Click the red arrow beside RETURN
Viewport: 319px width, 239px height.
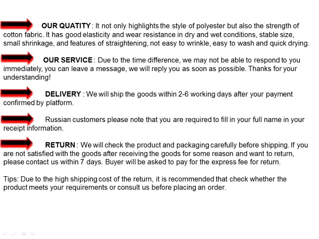point(17,143)
